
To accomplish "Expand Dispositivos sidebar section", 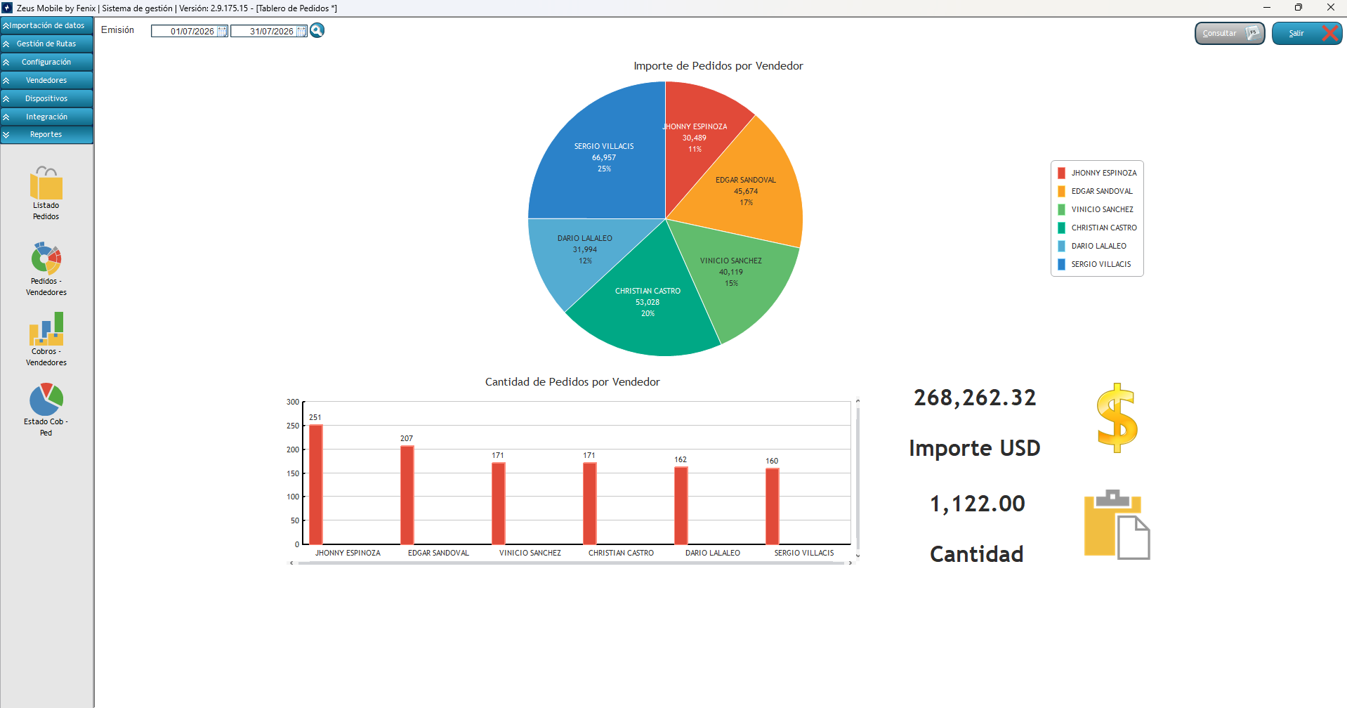I will (46, 98).
